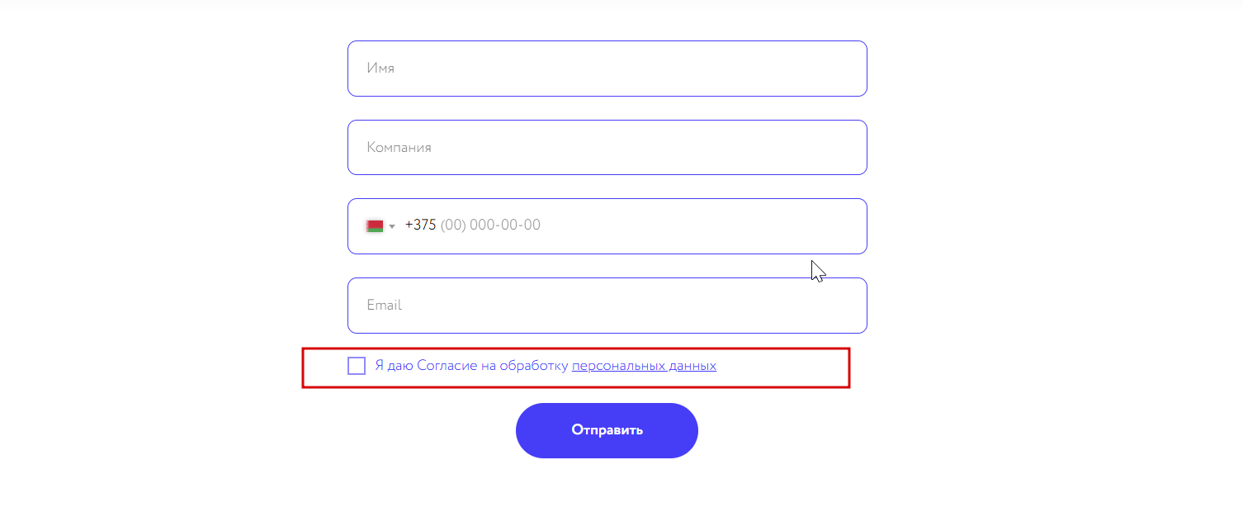Click the "Имя" placeholder text
1243x531 pixels.
tap(380, 69)
